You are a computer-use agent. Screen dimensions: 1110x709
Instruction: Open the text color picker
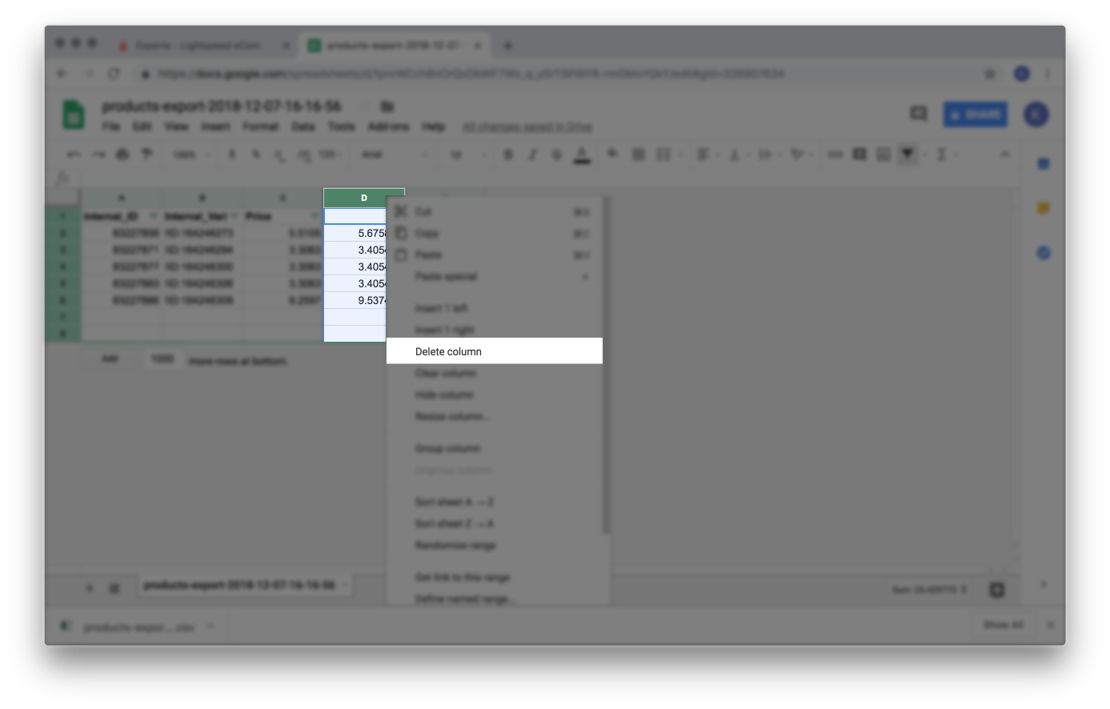[583, 154]
